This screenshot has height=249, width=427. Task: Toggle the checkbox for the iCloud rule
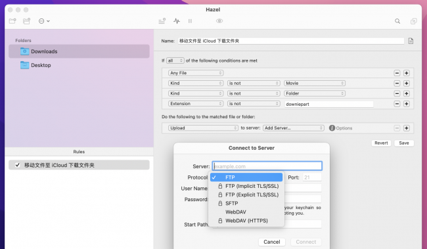18,165
